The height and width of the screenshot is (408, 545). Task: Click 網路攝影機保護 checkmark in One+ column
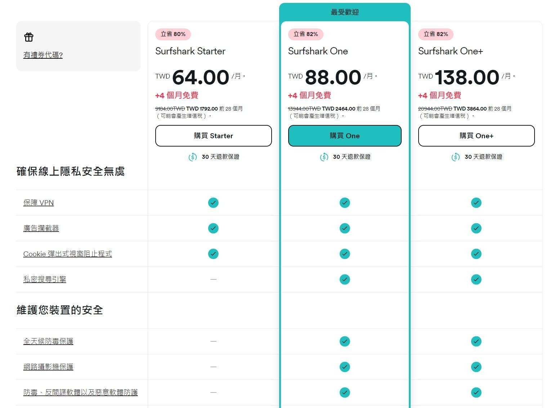click(476, 367)
